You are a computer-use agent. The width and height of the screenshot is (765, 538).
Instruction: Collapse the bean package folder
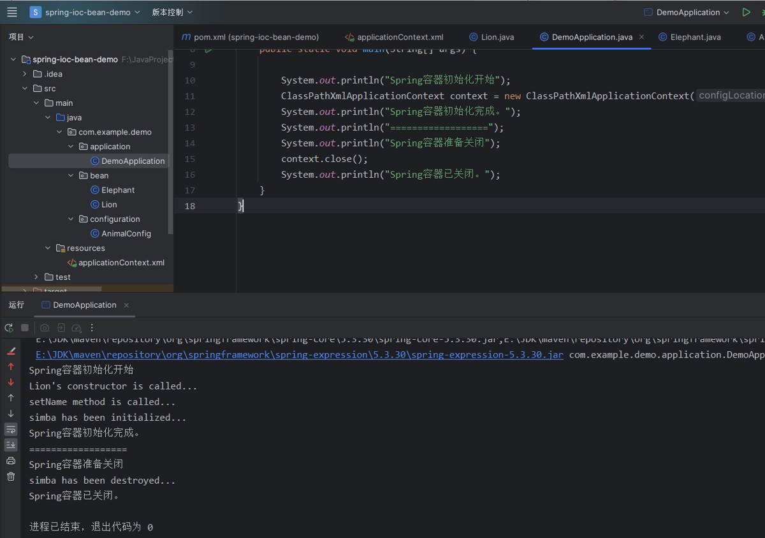tap(71, 175)
